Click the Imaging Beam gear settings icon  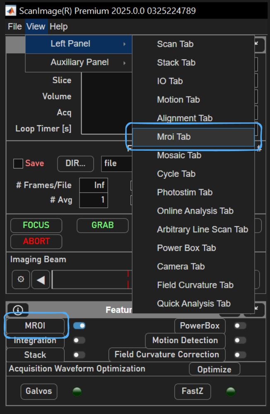coord(21,279)
